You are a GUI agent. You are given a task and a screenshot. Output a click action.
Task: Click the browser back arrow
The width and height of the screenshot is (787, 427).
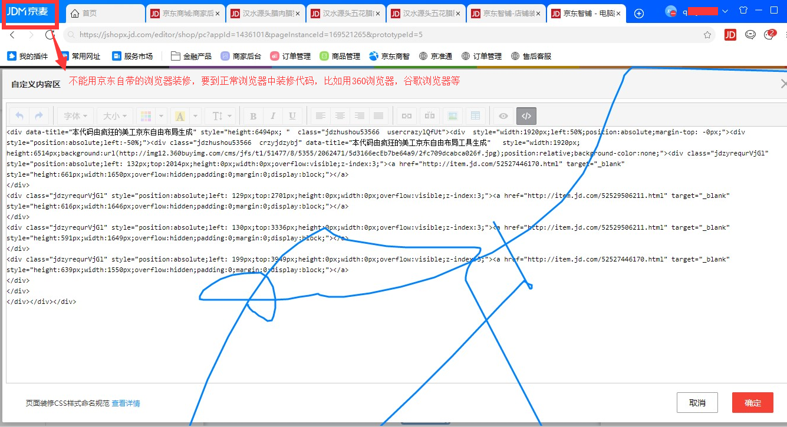coord(12,35)
